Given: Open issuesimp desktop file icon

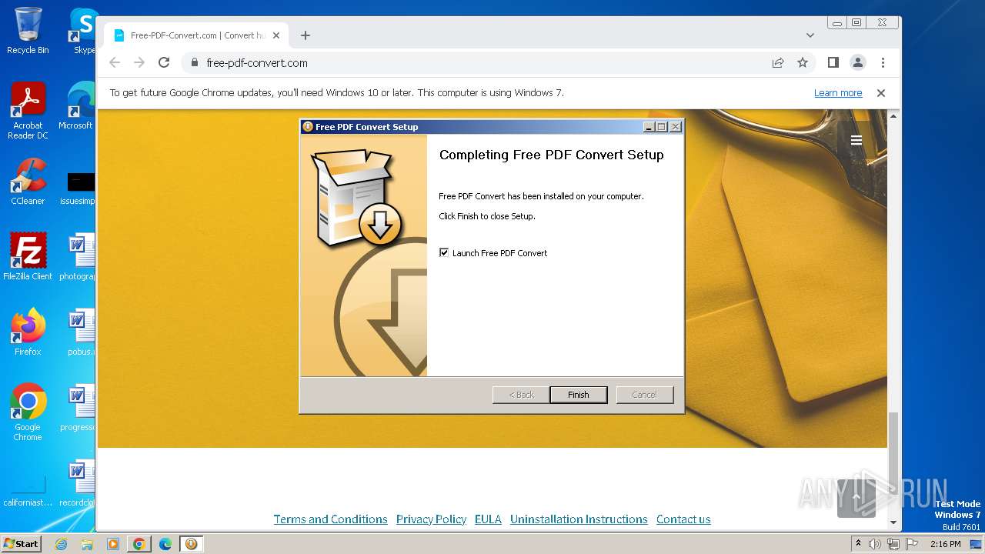Looking at the screenshot, I should click(x=78, y=189).
